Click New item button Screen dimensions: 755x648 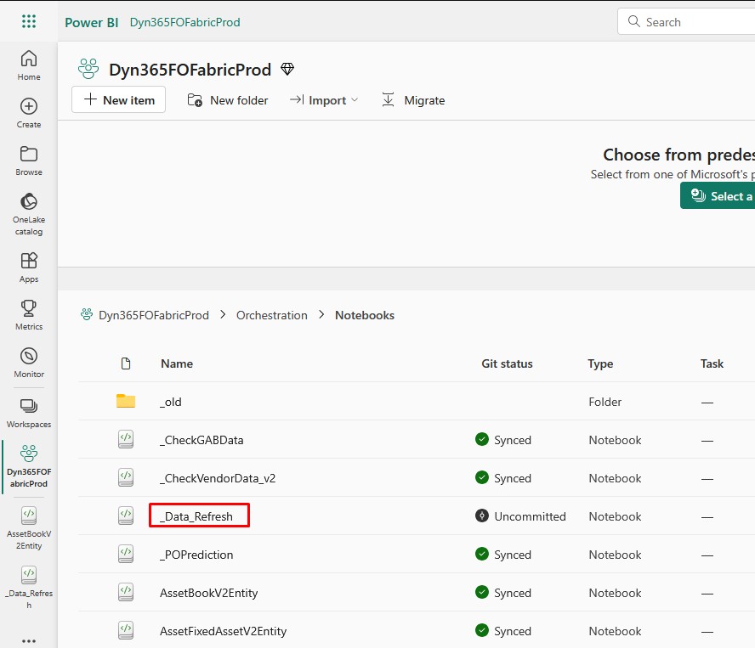pyautogui.click(x=118, y=99)
